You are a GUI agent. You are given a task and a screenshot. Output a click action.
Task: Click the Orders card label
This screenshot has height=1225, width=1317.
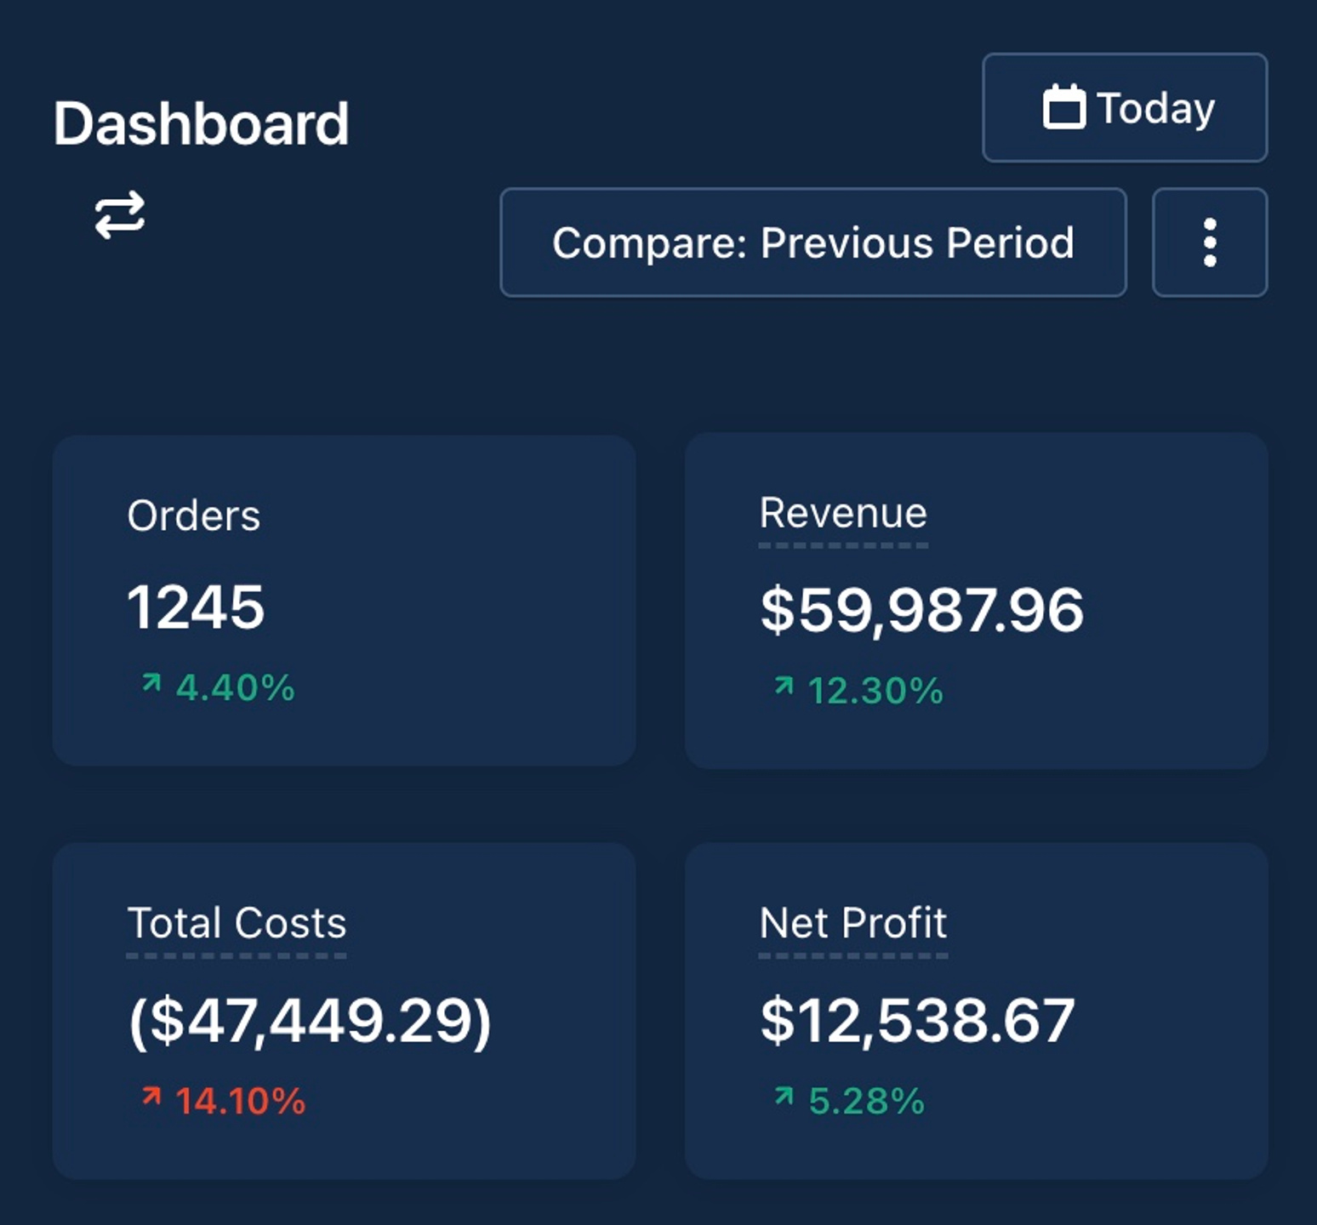[194, 516]
